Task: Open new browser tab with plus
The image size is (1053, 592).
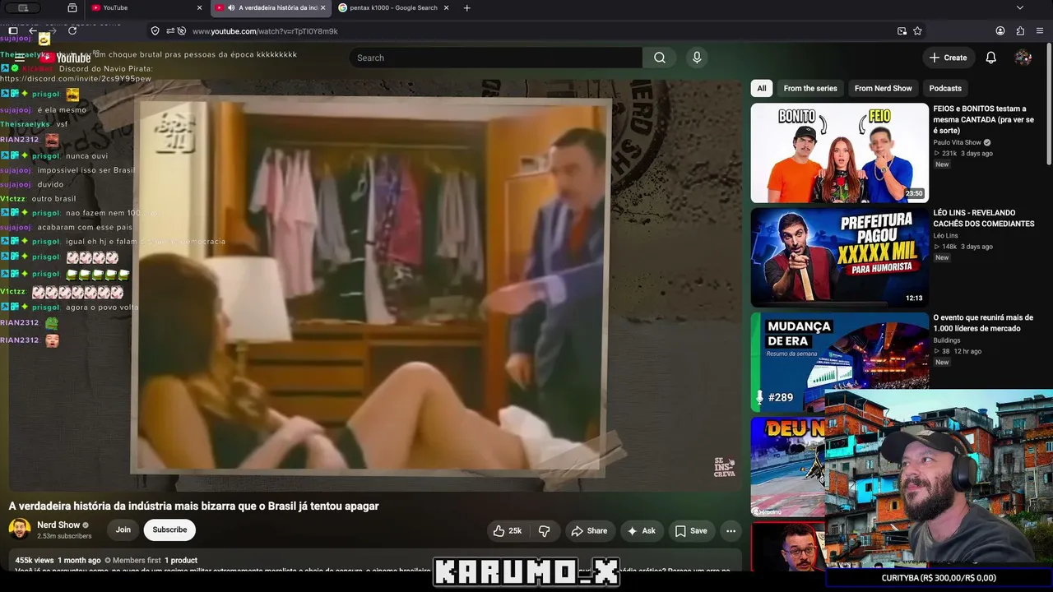Action: [467, 8]
